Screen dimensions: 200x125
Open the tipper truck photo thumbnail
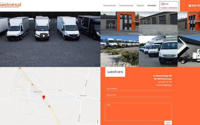pos(189,51)
